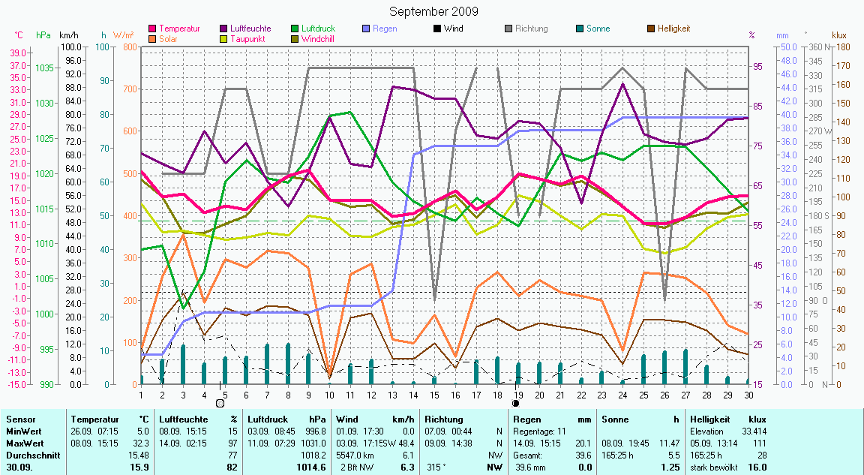The width and height of the screenshot is (864, 475).
Task: Click the MaxWert row label
Action: pyautogui.click(x=24, y=443)
